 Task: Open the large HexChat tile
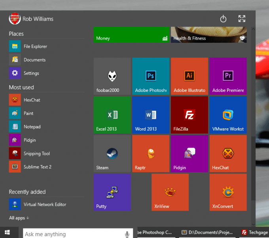pos(228,154)
